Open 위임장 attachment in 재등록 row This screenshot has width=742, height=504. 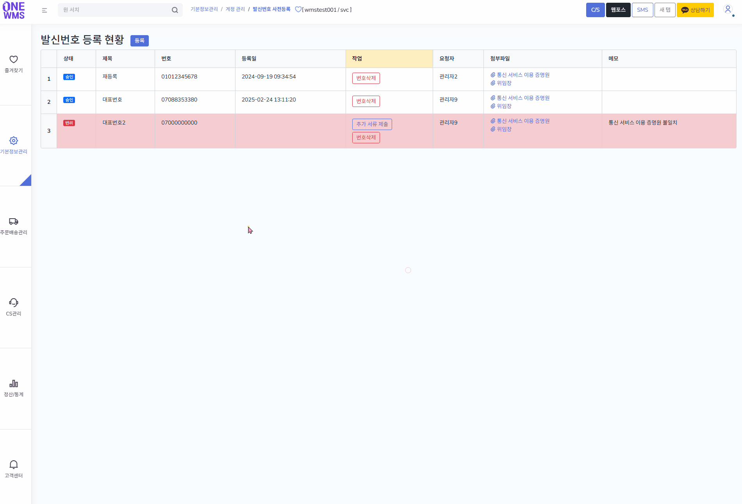click(501, 83)
